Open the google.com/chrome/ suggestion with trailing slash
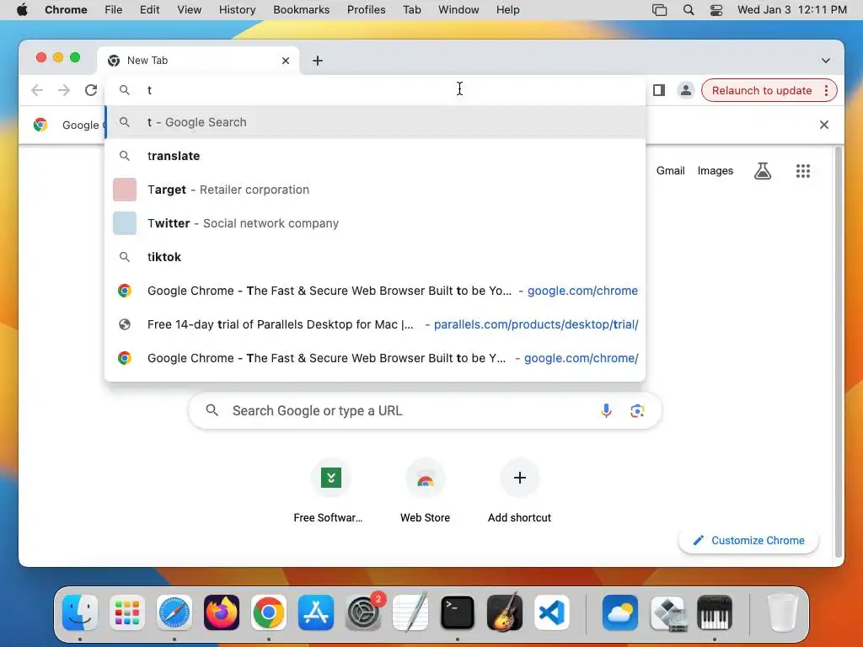 (x=375, y=357)
